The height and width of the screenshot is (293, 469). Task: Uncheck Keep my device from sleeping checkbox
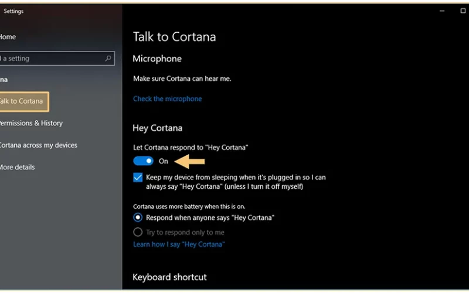[x=138, y=178]
